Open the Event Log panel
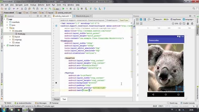199x112 pixels. pos(172,103)
